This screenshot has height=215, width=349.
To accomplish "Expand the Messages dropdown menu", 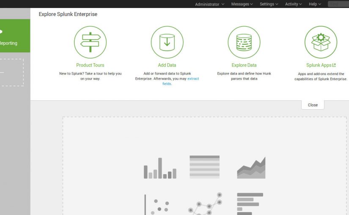I will 242,4.
